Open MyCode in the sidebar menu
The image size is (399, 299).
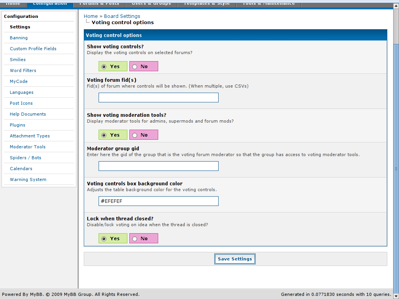point(19,81)
